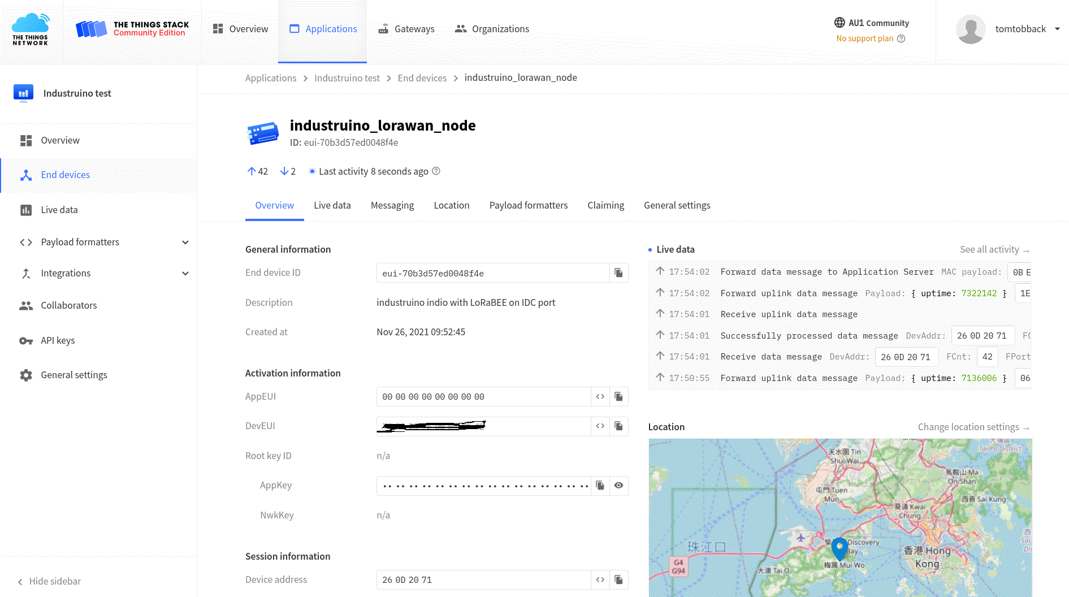The width and height of the screenshot is (1069, 597).
Task: Click the last activity help icon
Action: 436,171
